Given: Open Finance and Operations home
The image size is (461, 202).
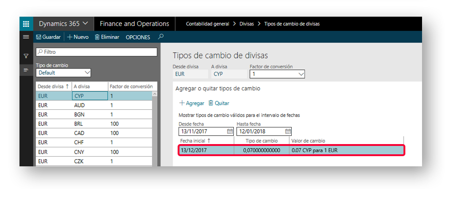Looking at the screenshot, I should [134, 24].
